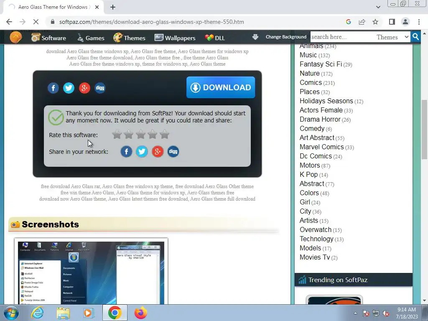
Task: Select the Aero Glass Theme tab
Action: point(53,7)
